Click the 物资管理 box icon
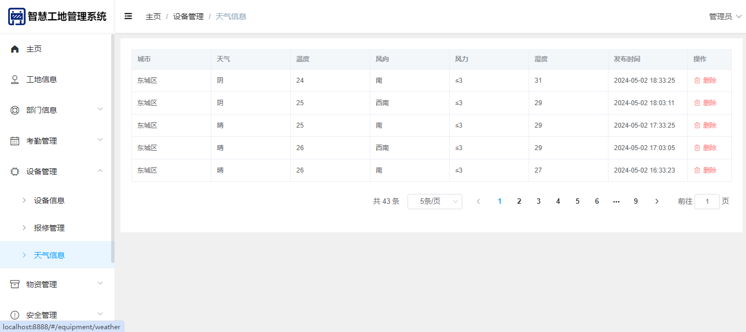Image resolution: width=746 pixels, height=332 pixels. click(15, 284)
